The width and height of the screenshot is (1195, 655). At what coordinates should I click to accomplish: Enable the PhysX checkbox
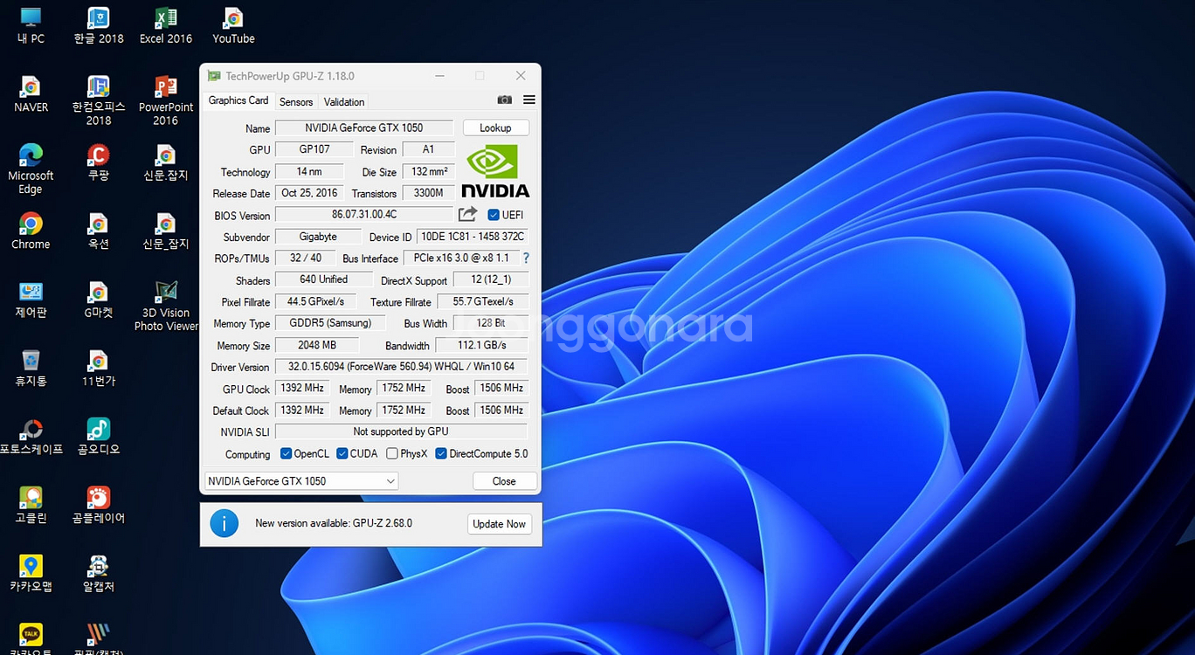pyautogui.click(x=392, y=454)
